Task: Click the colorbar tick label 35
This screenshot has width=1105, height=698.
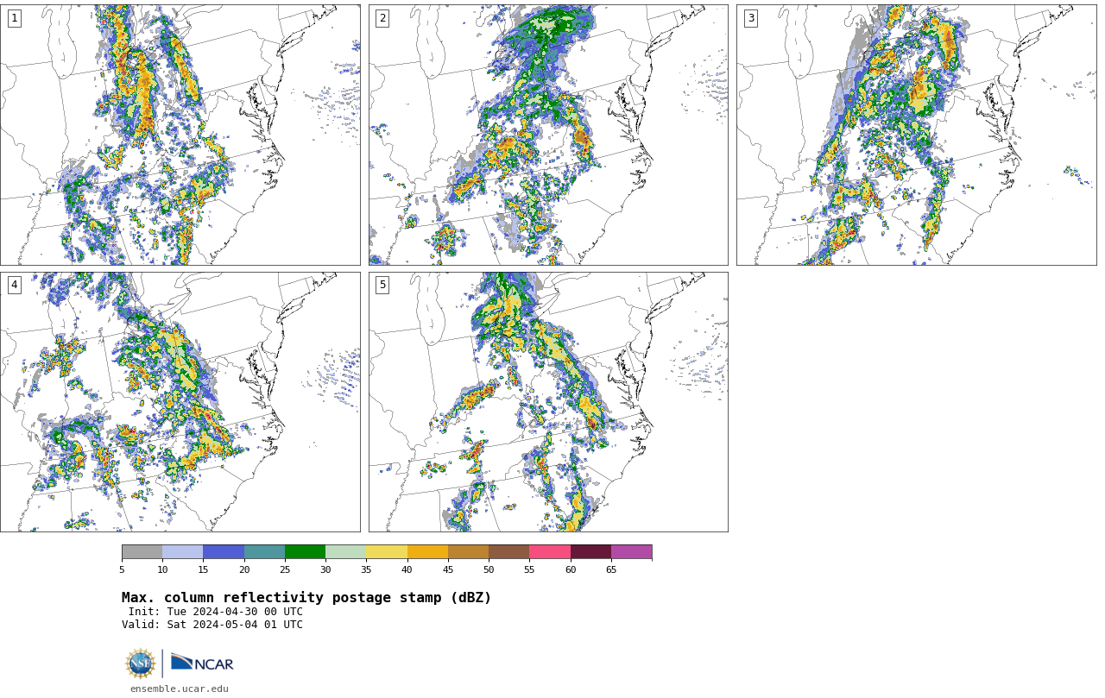Action: 366,569
